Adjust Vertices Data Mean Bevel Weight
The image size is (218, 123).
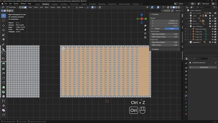(x=165, y=34)
